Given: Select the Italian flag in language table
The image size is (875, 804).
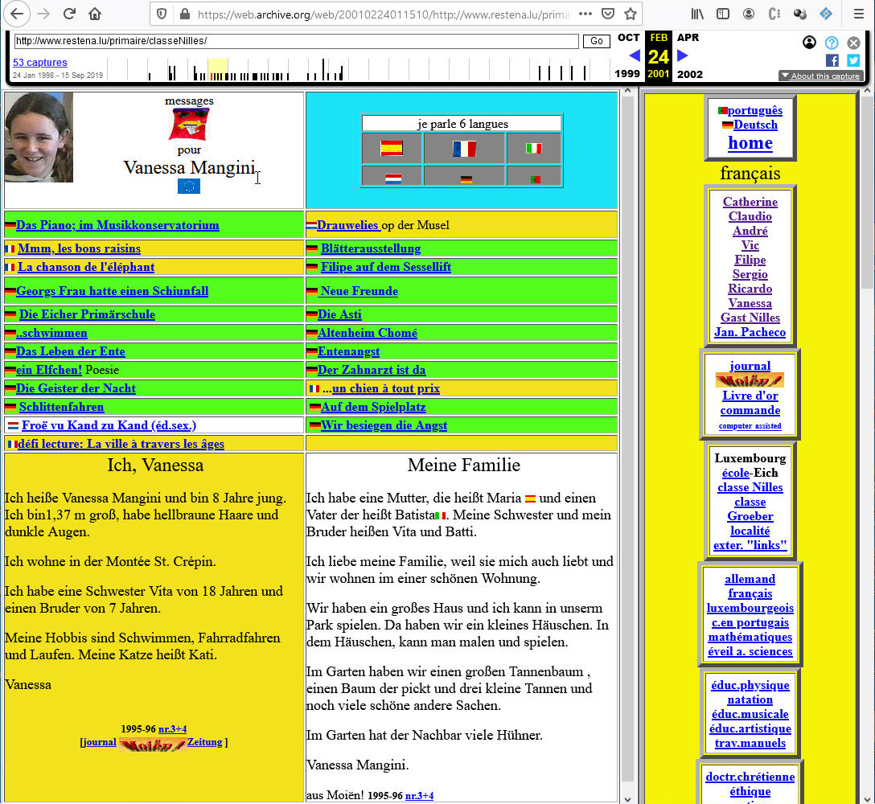Looking at the screenshot, I should coord(534,148).
